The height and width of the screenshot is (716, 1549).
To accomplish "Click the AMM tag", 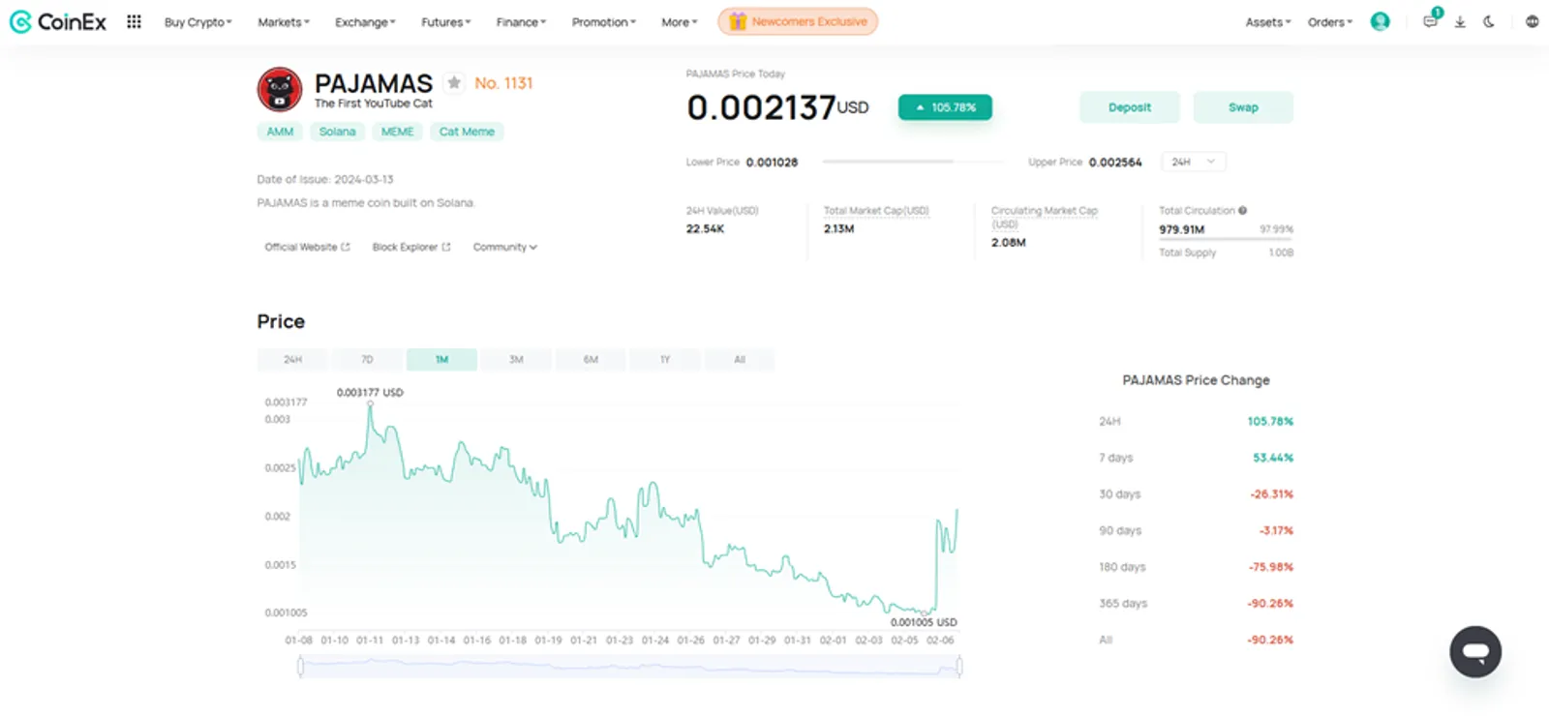I will tap(280, 132).
